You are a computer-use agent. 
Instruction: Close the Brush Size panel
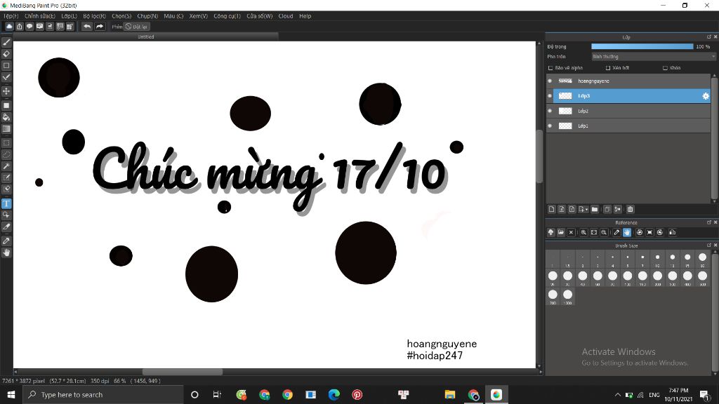(x=715, y=245)
